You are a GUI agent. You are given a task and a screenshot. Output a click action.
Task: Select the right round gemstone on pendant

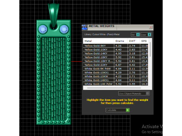[x=64, y=29]
